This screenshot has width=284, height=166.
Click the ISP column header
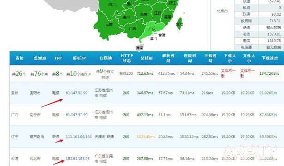click(58, 58)
